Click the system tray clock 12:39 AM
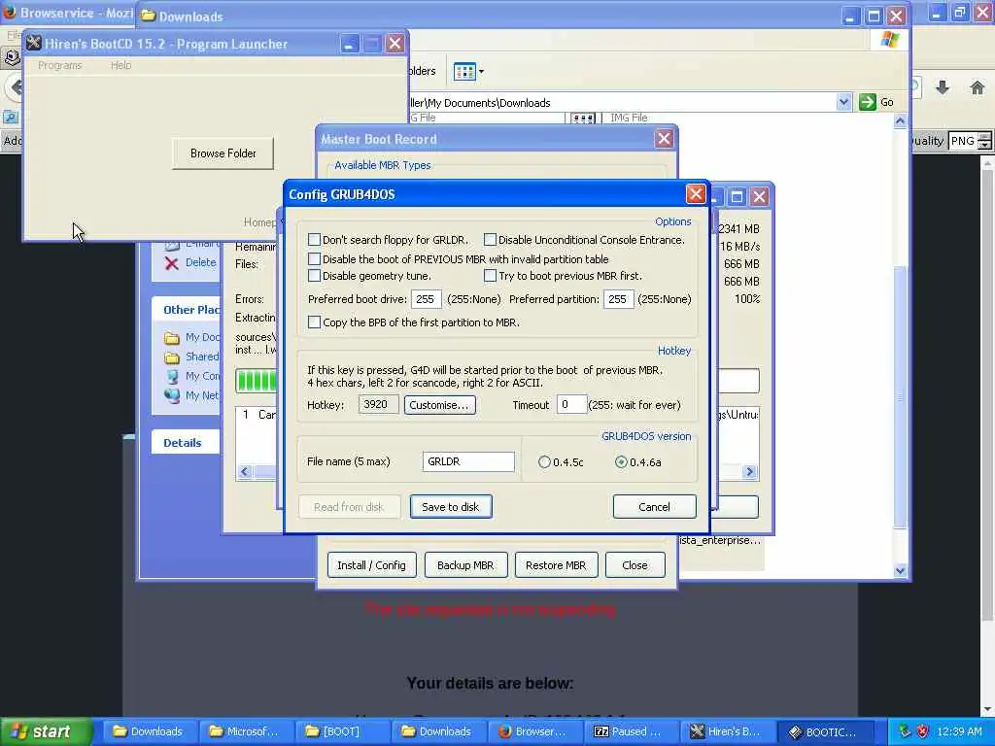Screen dimensions: 995x746 point(959,731)
